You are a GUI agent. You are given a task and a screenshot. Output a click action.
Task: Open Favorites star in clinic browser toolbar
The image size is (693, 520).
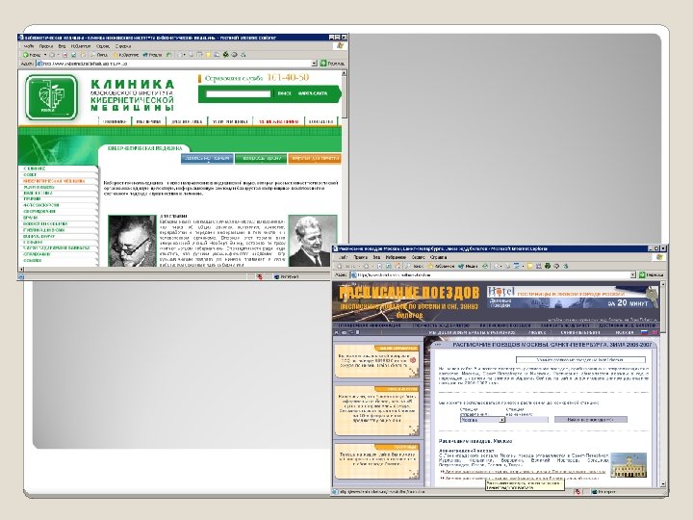pyautogui.click(x=126, y=55)
